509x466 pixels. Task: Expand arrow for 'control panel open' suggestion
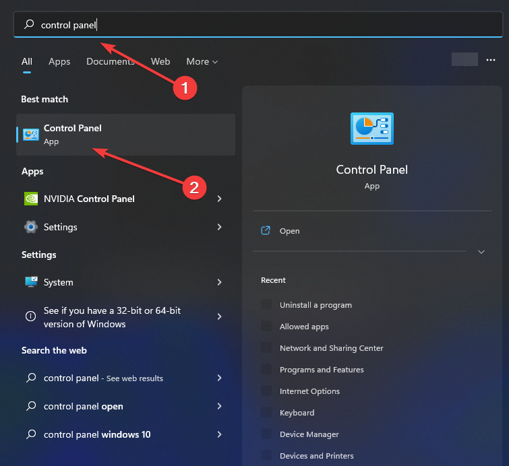pos(219,406)
